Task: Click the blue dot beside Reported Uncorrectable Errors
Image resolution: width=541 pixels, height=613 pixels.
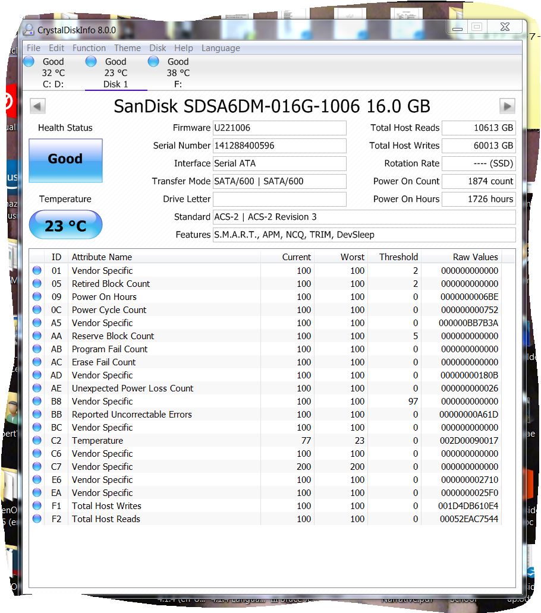Action: [x=37, y=415]
